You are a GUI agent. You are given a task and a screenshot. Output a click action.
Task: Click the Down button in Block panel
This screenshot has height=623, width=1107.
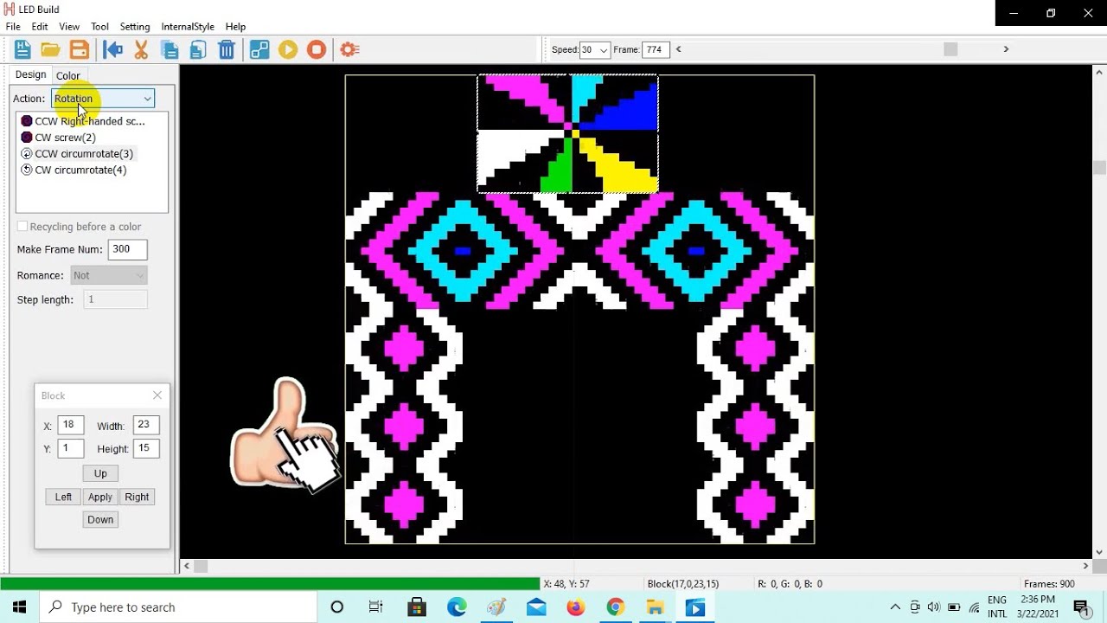click(x=100, y=519)
